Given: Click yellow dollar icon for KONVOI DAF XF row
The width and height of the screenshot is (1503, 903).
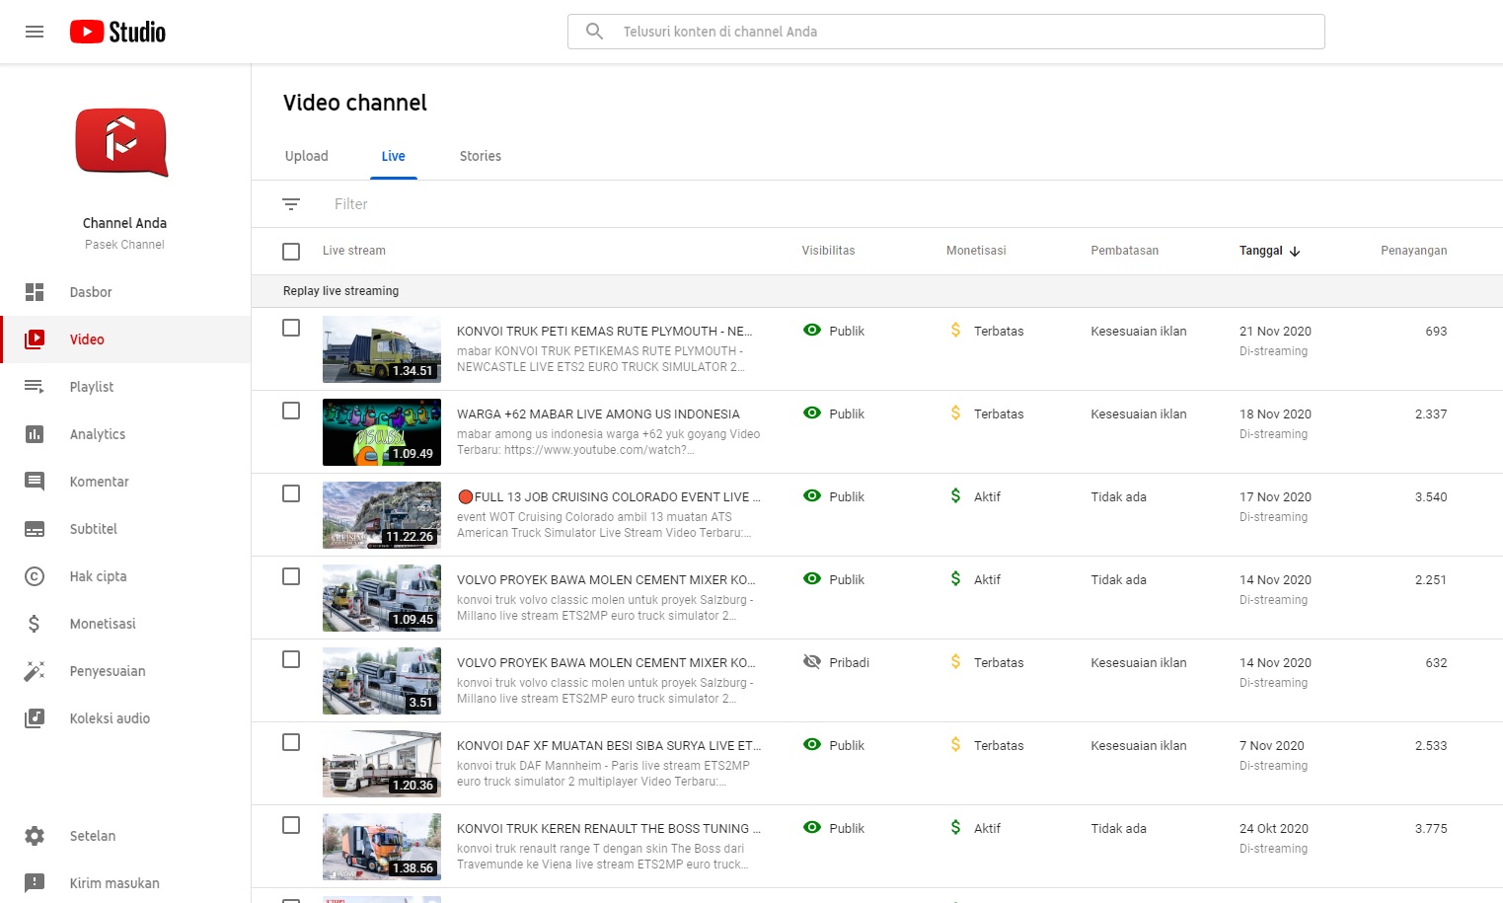Looking at the screenshot, I should coord(955,745).
